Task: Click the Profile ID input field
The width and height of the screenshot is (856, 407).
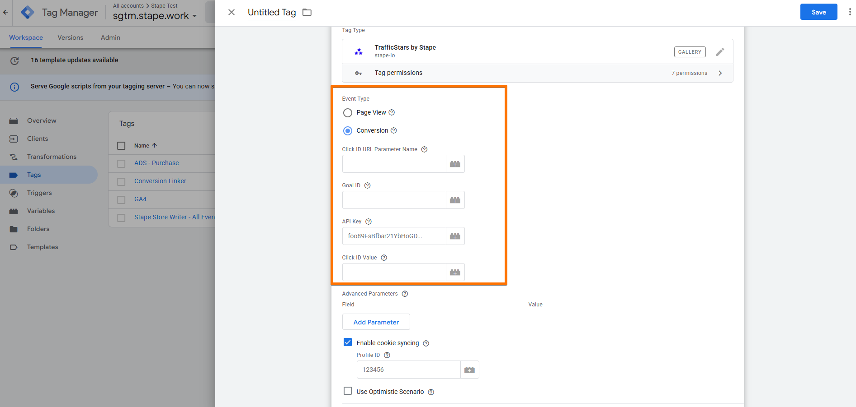Action: pos(408,370)
